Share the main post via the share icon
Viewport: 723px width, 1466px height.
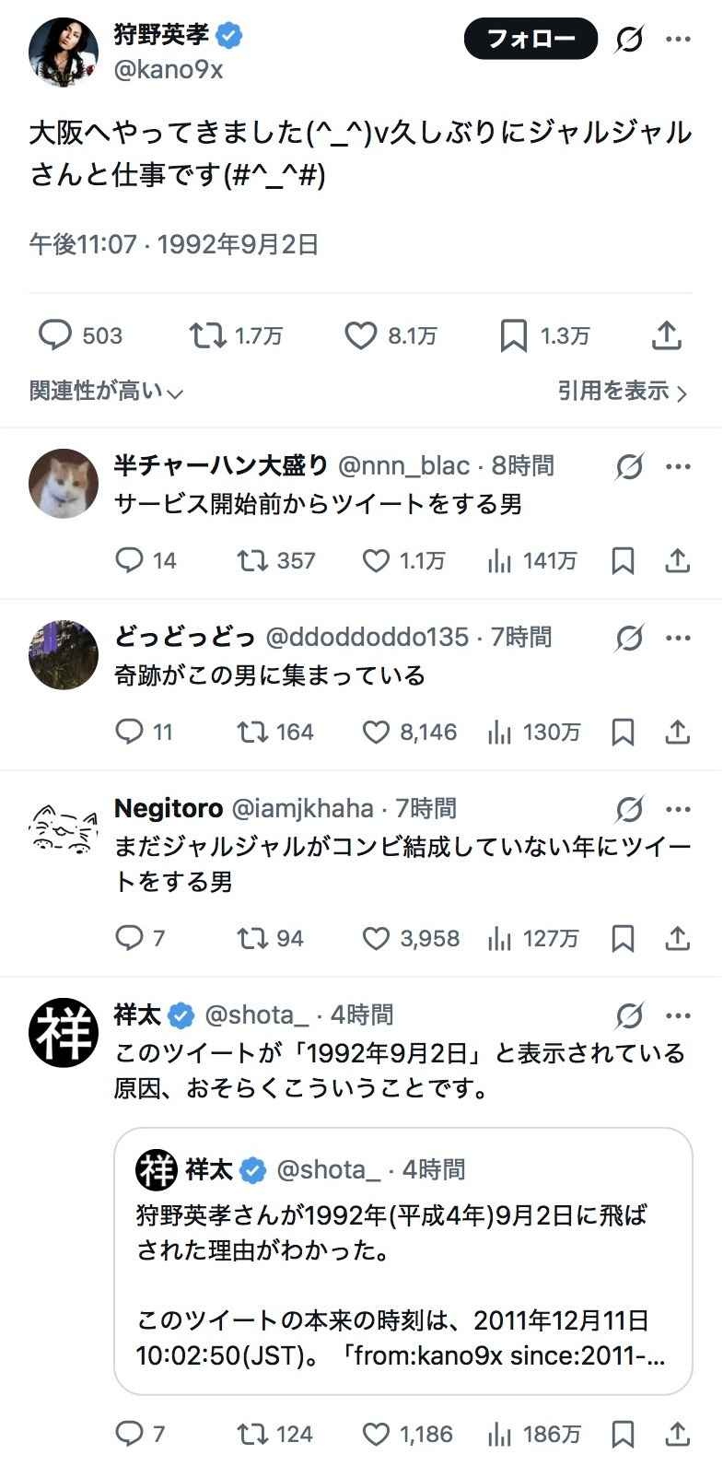pos(666,335)
